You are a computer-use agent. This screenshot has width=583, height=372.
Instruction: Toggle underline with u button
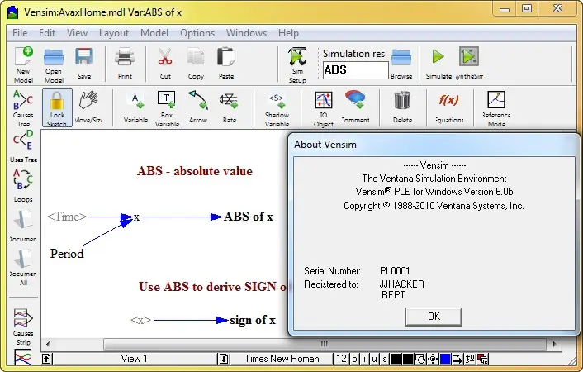[x=374, y=359]
